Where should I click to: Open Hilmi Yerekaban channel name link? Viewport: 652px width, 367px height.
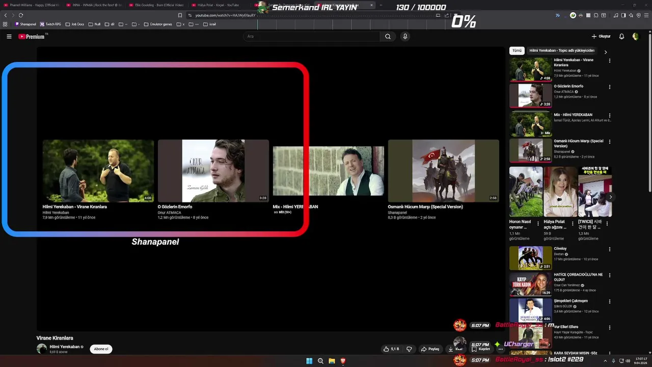click(x=65, y=347)
